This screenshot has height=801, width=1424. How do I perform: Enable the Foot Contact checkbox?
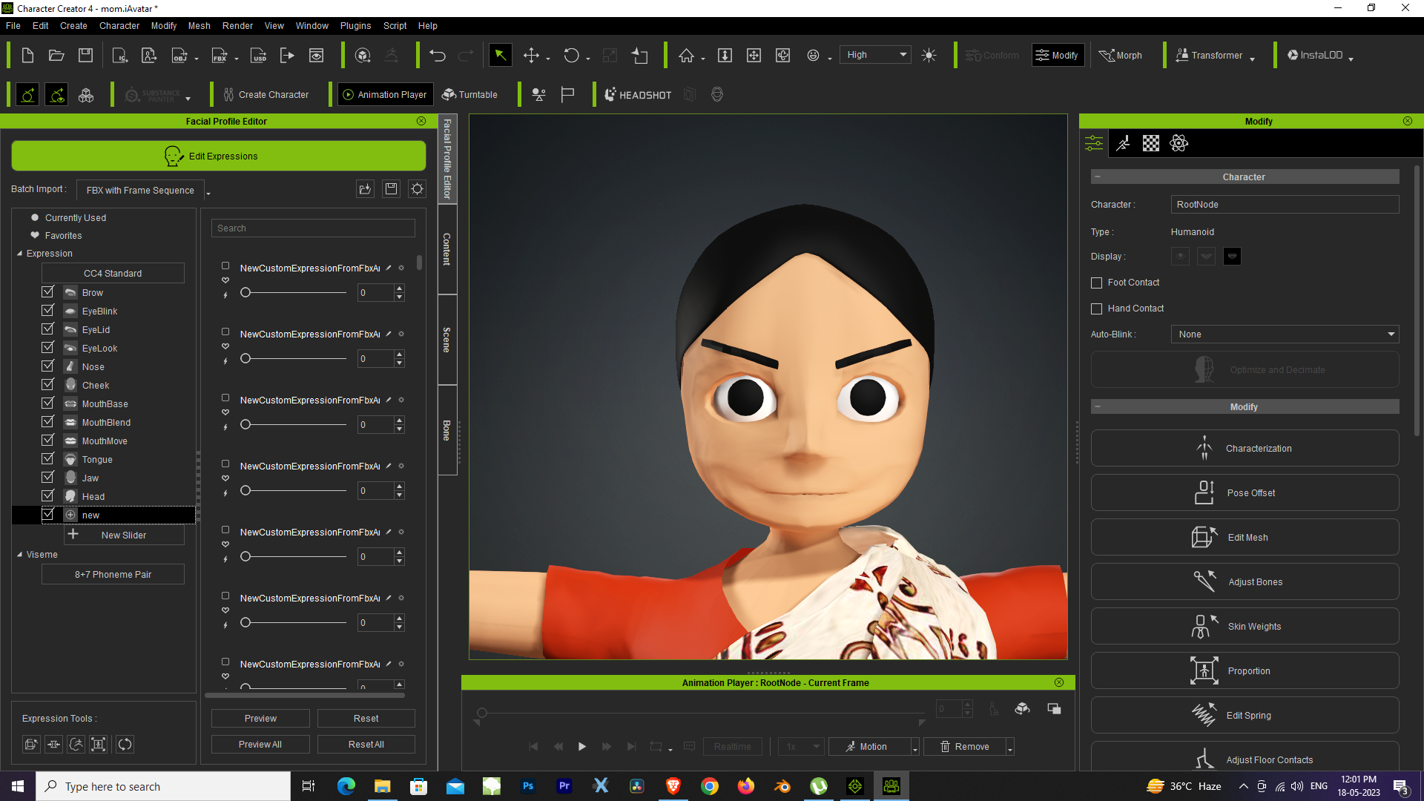click(x=1097, y=283)
